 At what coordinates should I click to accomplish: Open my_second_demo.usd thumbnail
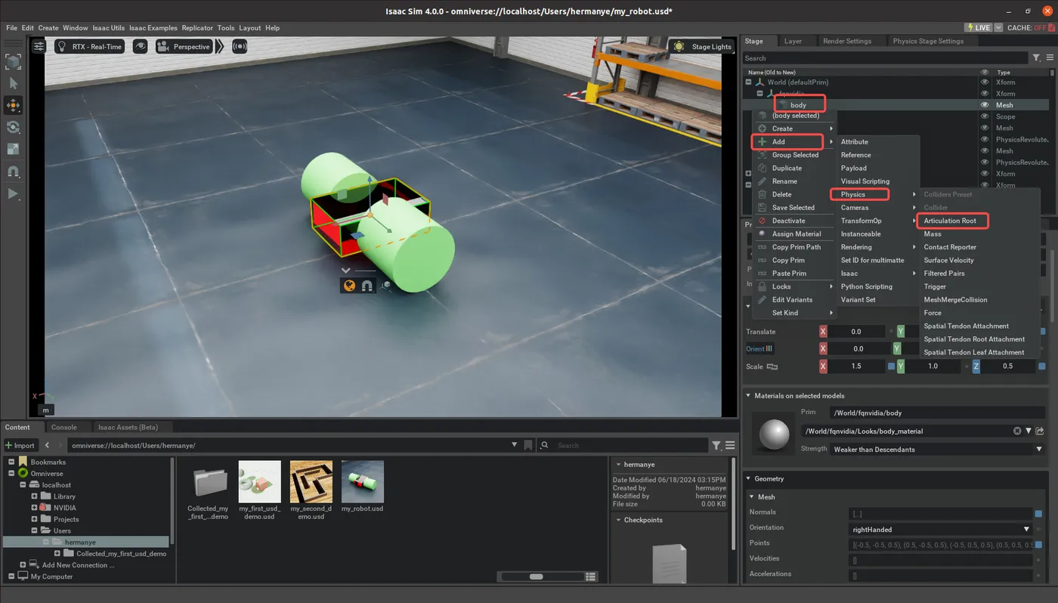[311, 481]
